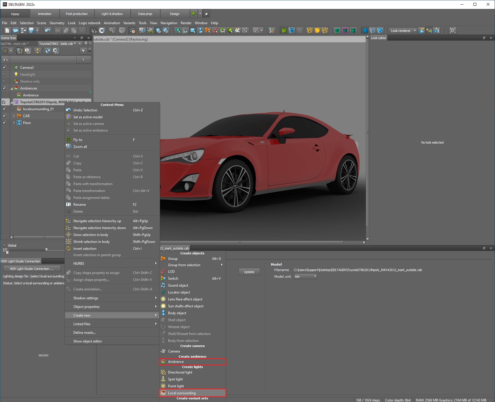Open the Model unit mm dropdown
Viewport: 495px width, 402px height.
click(x=305, y=277)
